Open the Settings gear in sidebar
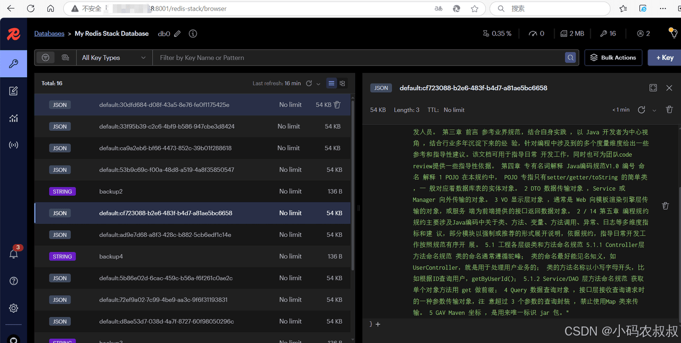The image size is (681, 343). (x=13, y=308)
